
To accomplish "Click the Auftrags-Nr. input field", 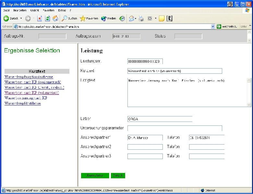I will [x=53, y=36].
